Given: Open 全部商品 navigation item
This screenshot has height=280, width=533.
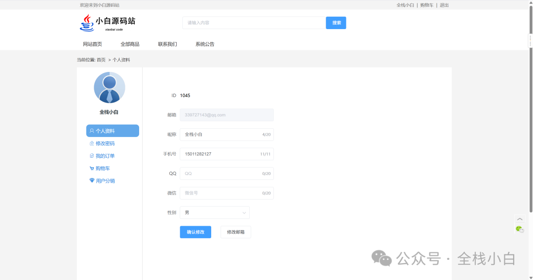Looking at the screenshot, I should tap(130, 44).
